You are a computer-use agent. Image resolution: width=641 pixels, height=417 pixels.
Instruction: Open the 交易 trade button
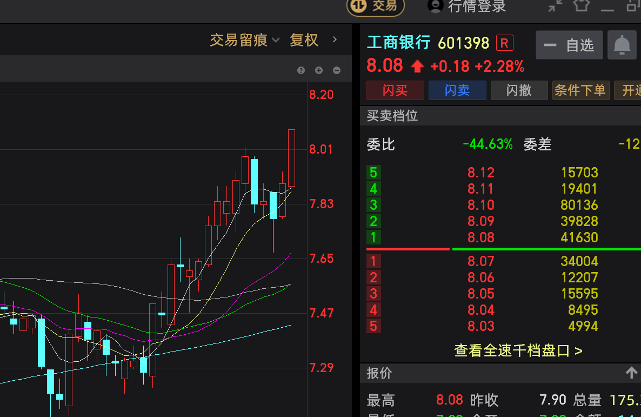click(375, 6)
